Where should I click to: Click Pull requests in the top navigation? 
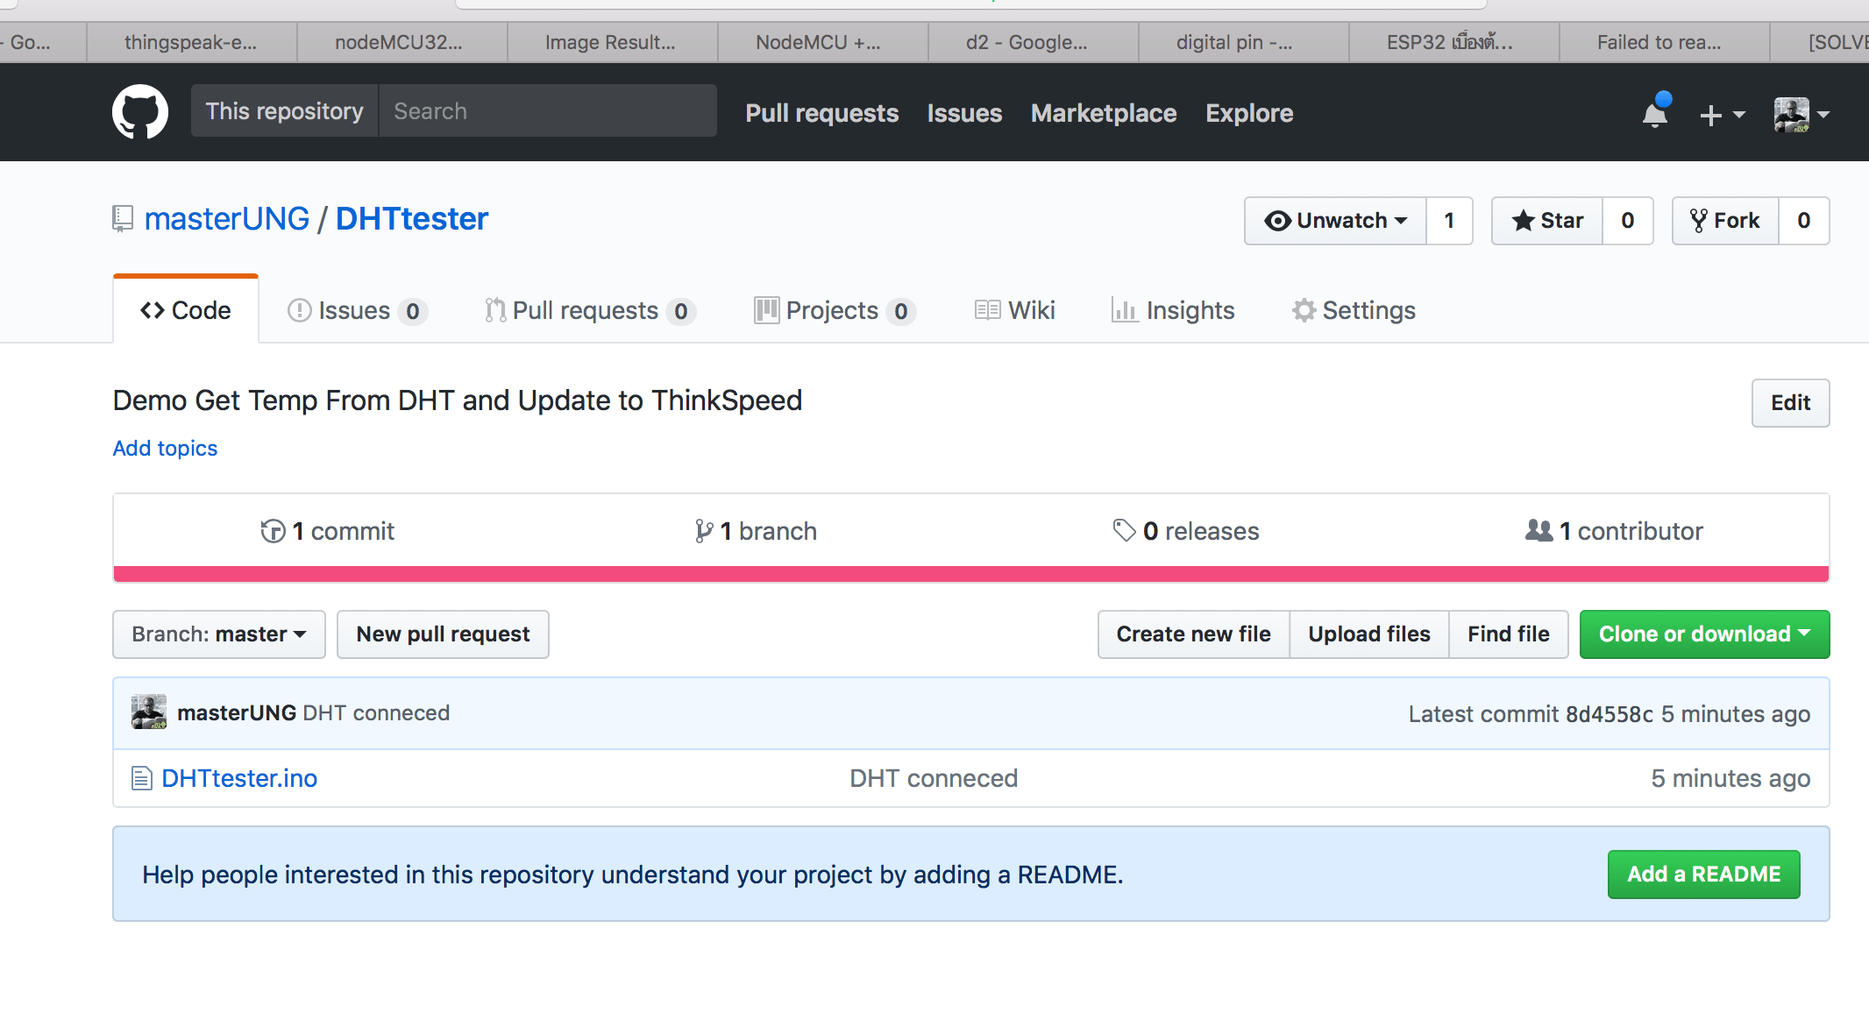tap(822, 113)
